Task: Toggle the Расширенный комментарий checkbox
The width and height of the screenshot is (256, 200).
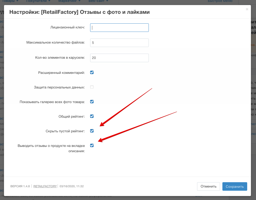Action: pos(92,73)
